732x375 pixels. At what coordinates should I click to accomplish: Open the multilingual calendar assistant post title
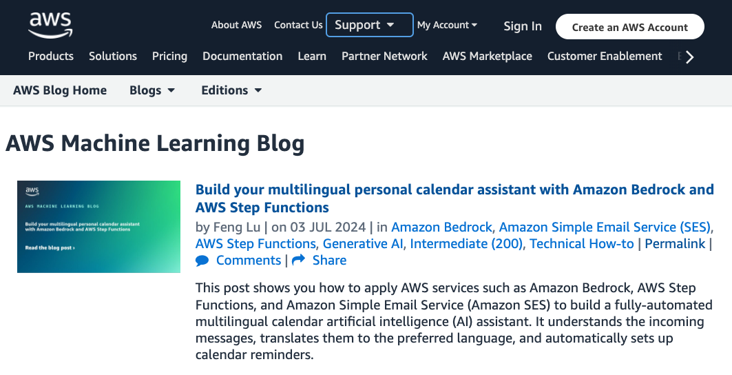454,198
